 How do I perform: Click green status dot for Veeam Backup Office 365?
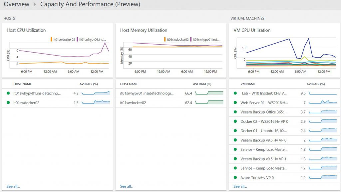pyautogui.click(x=235, y=112)
